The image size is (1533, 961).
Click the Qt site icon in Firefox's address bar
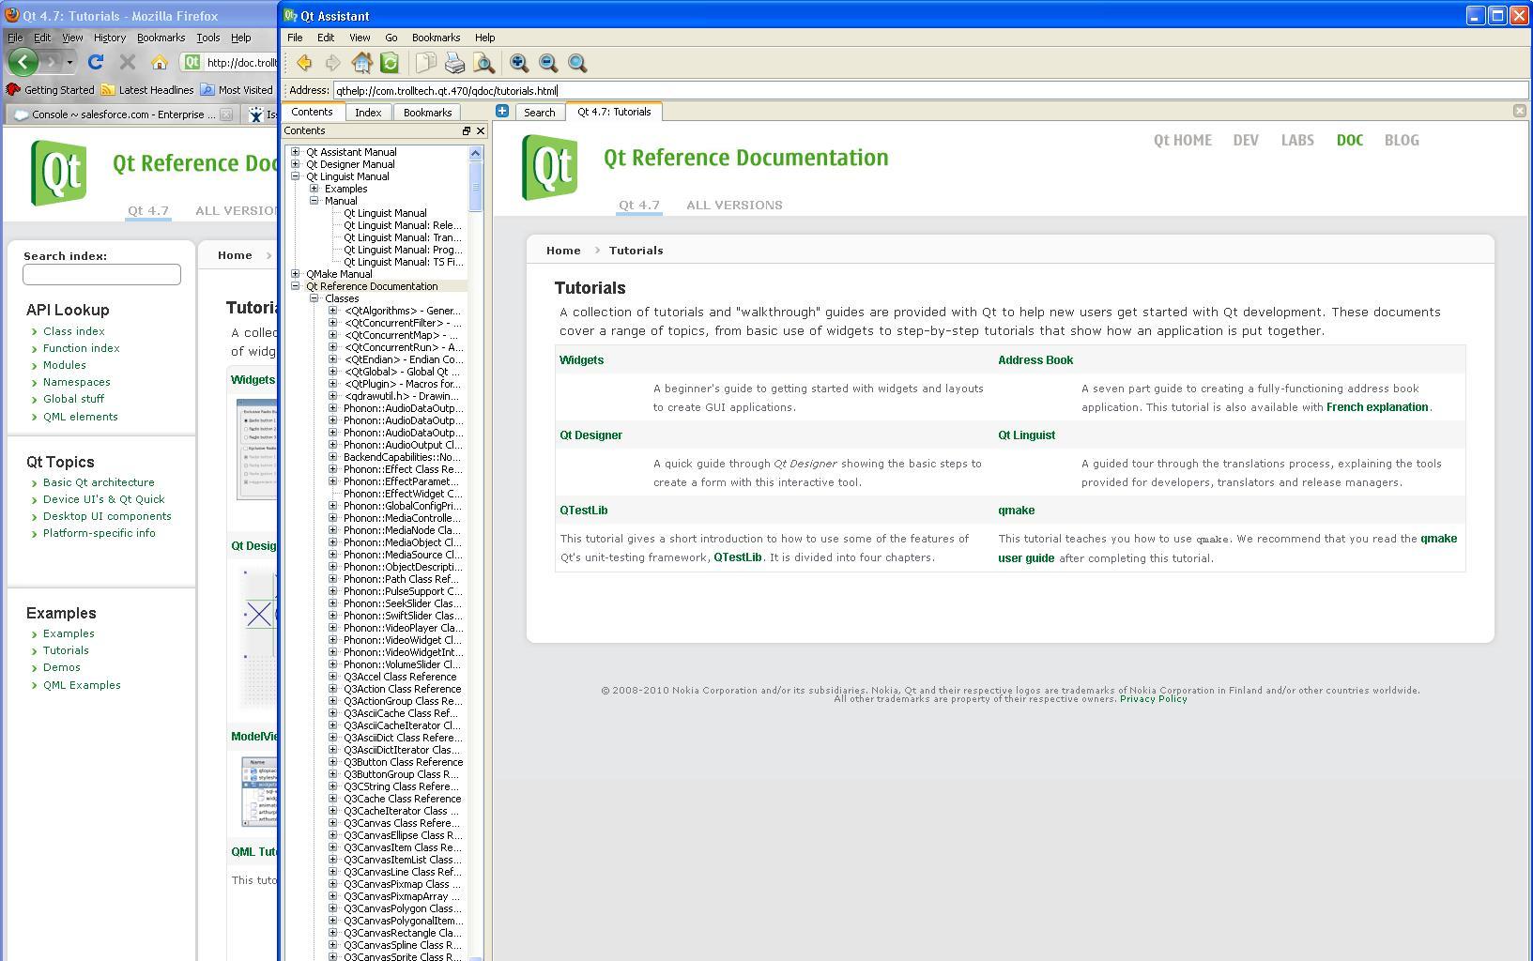[192, 62]
